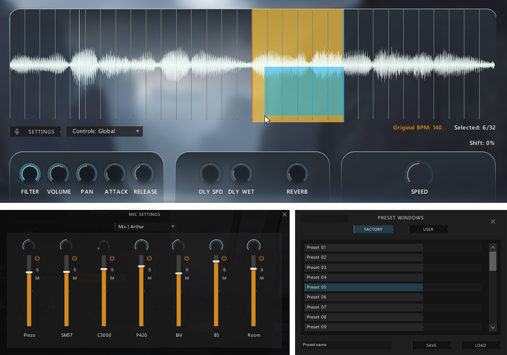This screenshot has width=507, height=355.
Task: Adjust the REVERB knob
Action: (297, 173)
